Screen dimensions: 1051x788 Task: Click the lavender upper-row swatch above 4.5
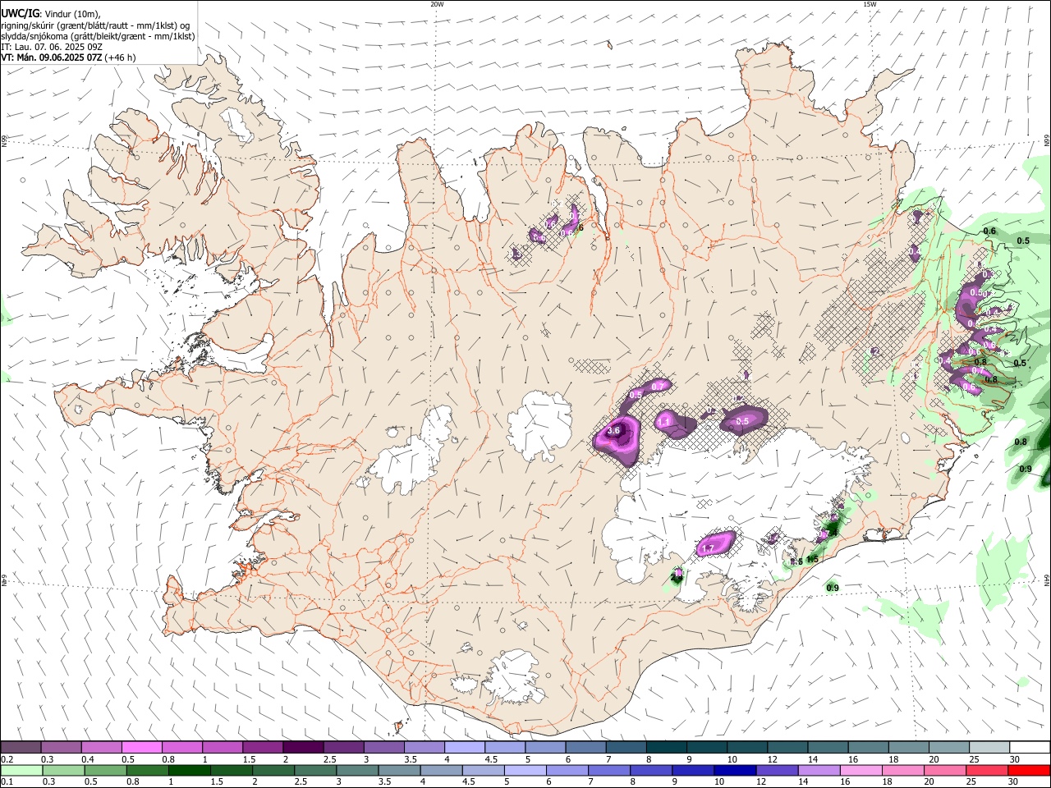pos(504,748)
